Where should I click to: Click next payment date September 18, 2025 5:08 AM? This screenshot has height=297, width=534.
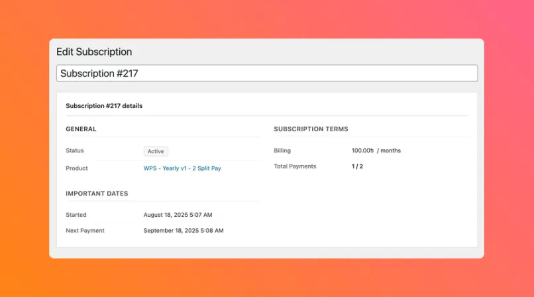pyautogui.click(x=184, y=231)
